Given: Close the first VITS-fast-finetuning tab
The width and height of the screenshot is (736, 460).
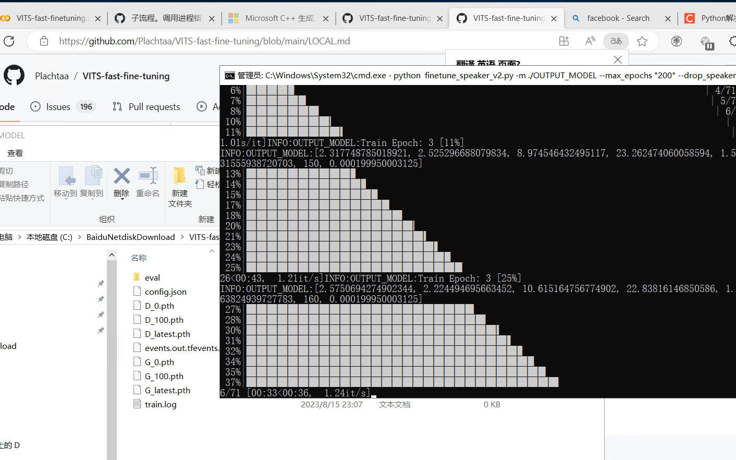Looking at the screenshot, I should click(97, 19).
